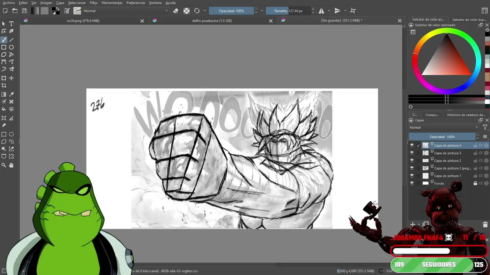Close the oc34.png tab
The width and height of the screenshot is (490, 275).
coord(142,21)
